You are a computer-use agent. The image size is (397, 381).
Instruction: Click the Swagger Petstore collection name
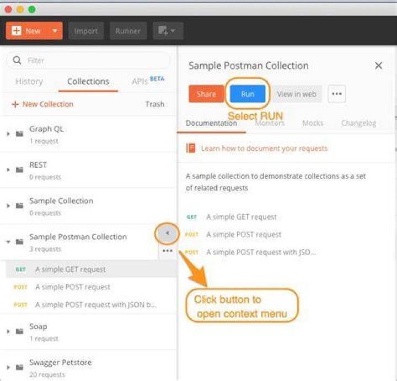[61, 362]
